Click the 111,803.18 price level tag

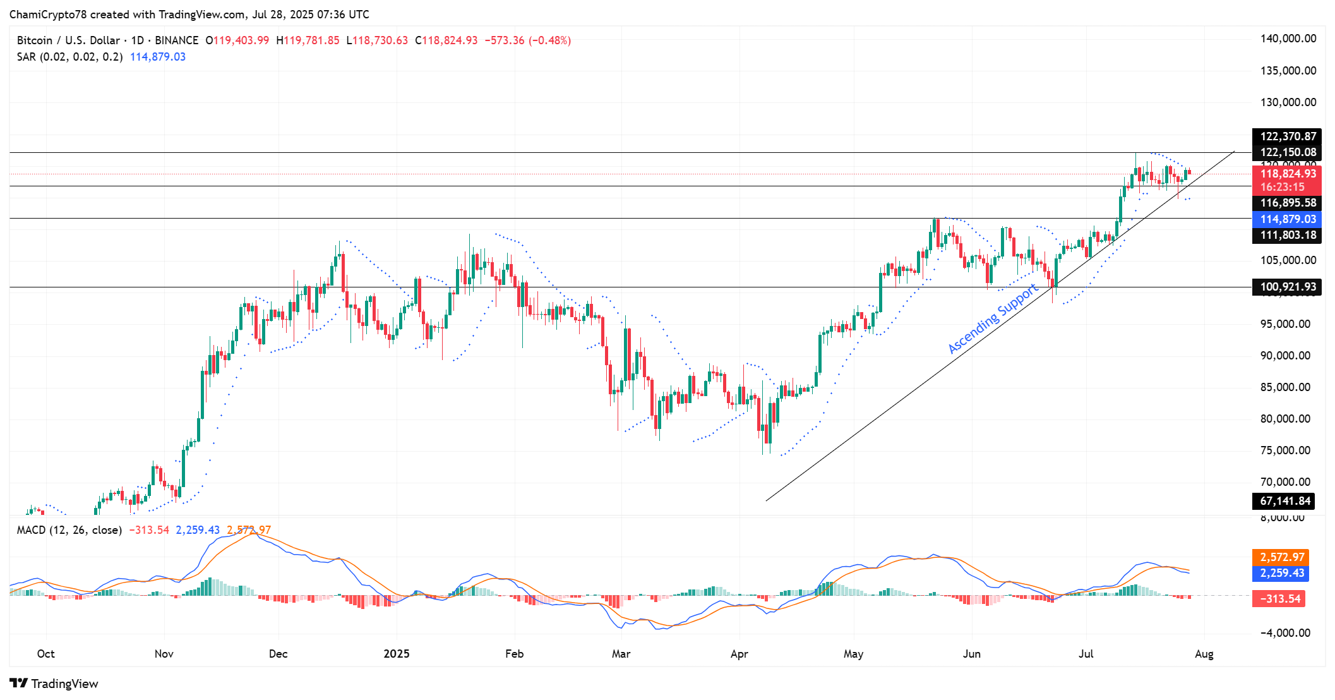point(1287,235)
